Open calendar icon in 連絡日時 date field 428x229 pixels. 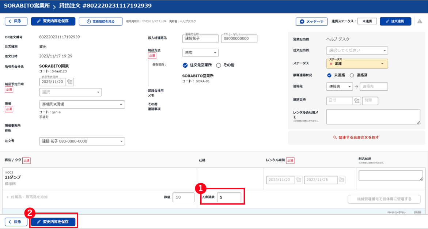coord(357,101)
